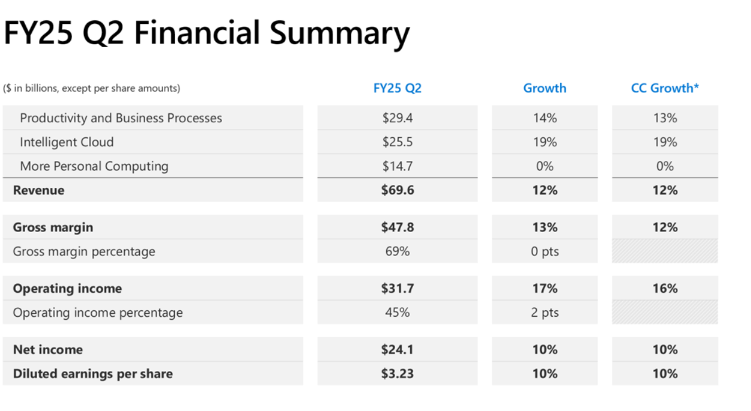Viewport: 751px width, 411px height.
Task: Click the FY25 Q2 column header
Action: pos(397,88)
